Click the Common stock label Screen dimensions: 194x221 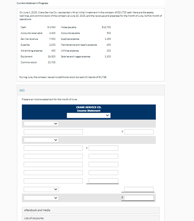tap(29, 62)
